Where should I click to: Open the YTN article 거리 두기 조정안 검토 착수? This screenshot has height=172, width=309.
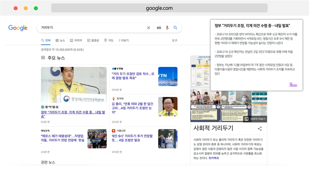133,76
